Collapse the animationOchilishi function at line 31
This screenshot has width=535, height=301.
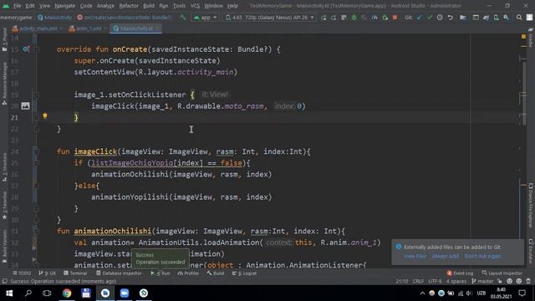click(x=37, y=231)
